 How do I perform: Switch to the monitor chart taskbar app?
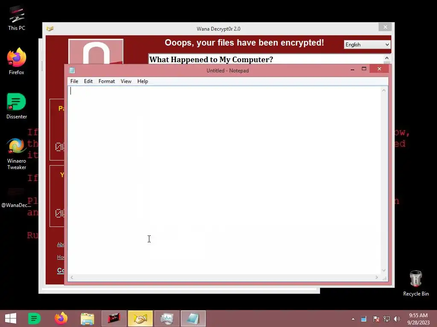click(167, 318)
